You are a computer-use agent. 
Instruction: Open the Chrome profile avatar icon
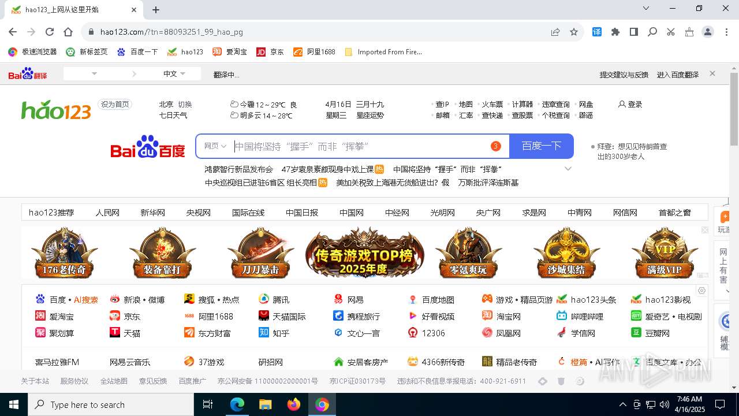coord(708,32)
